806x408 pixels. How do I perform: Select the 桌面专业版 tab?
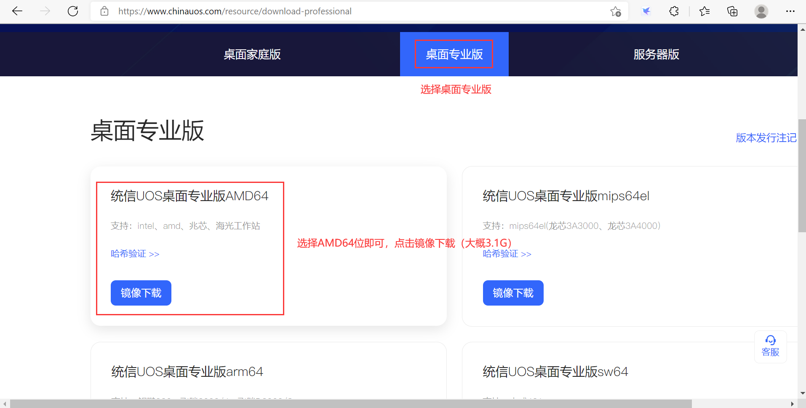[454, 54]
